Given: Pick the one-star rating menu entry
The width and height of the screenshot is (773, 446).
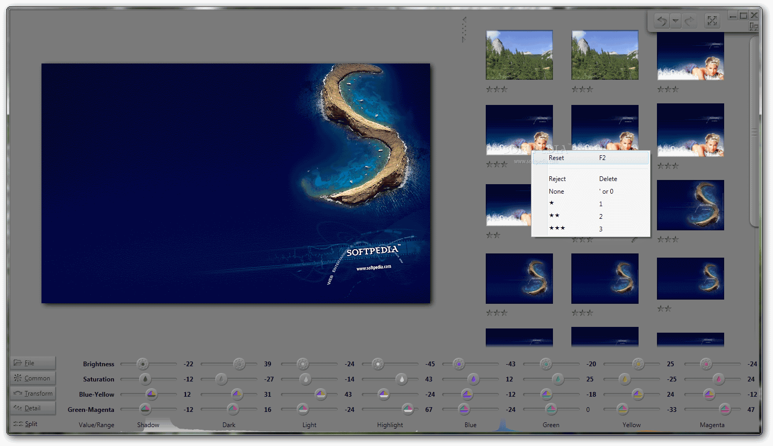Looking at the screenshot, I should pyautogui.click(x=591, y=204).
